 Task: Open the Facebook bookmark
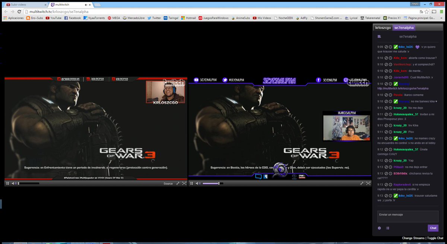coord(73,18)
